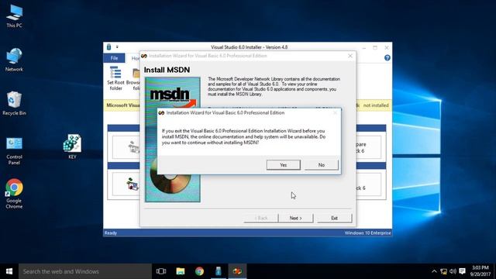Choose No in the confirmation dialog
Screen dimensions: 496x279
click(x=322, y=165)
